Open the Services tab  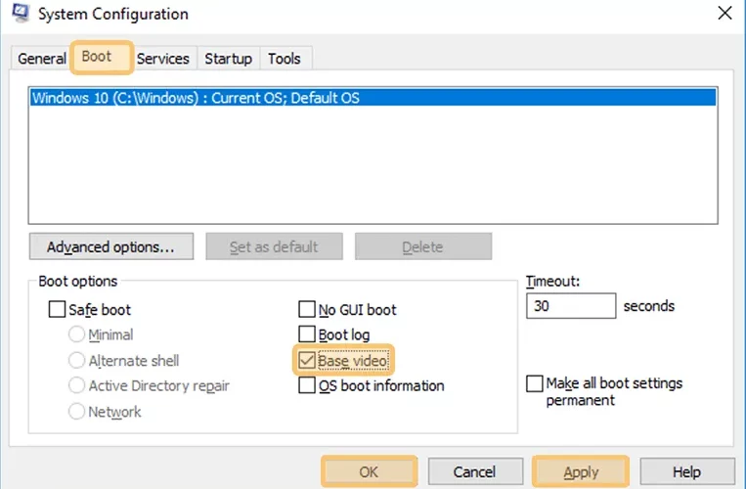pos(162,59)
